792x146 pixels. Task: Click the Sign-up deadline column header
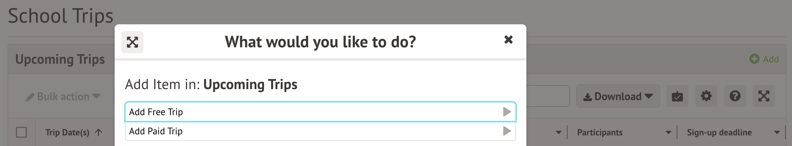pos(719,132)
